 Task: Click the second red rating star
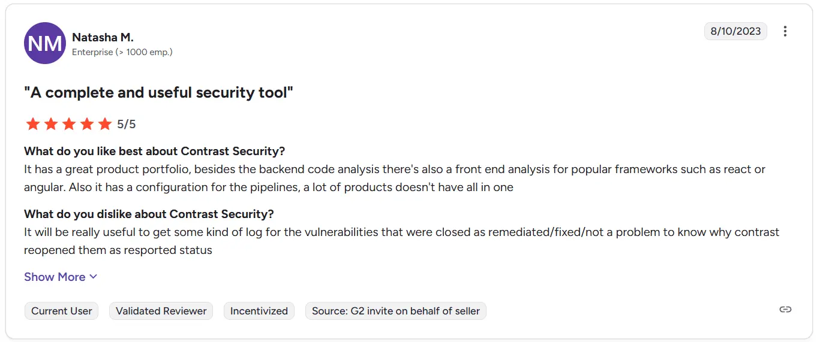coord(51,124)
